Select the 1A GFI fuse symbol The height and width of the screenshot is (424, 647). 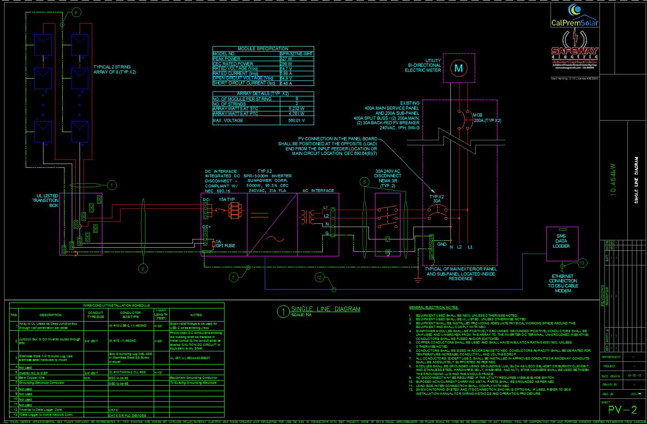click(x=214, y=244)
